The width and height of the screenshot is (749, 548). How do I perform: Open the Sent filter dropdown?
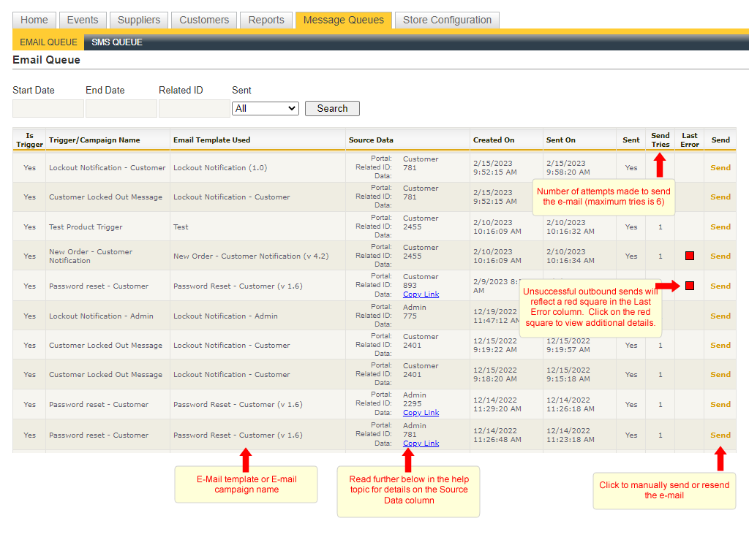tap(265, 108)
